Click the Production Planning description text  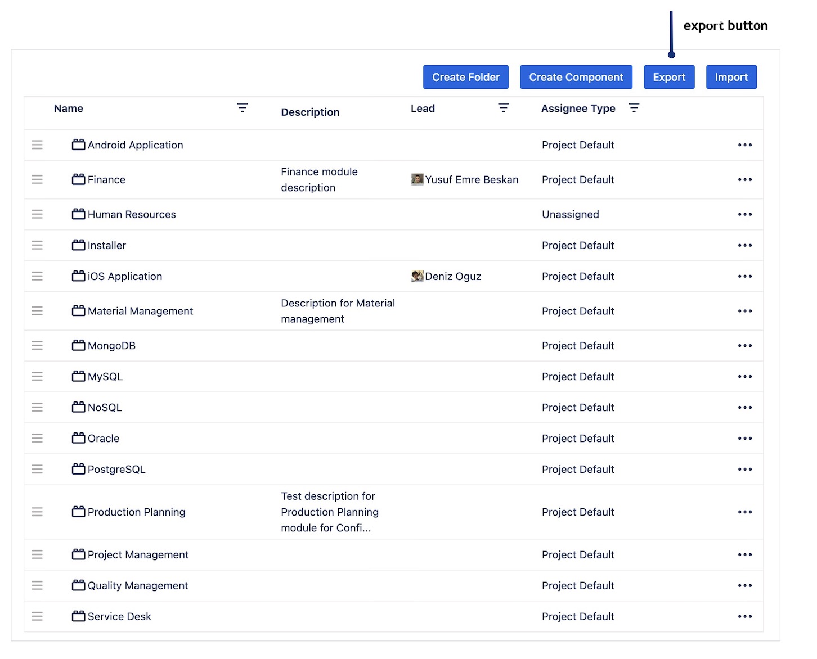tap(330, 512)
